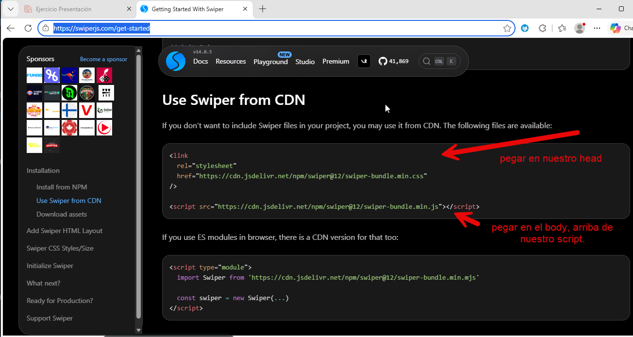Open the Studio menu item

pos(305,62)
